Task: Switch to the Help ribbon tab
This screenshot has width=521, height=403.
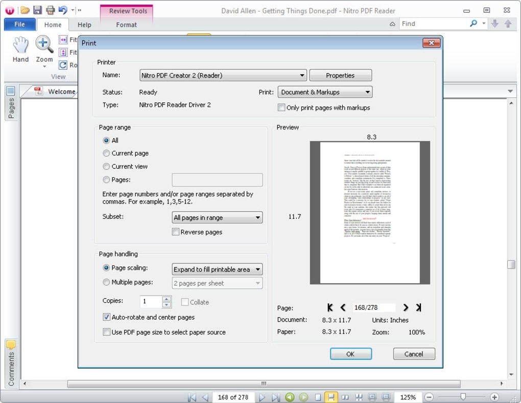Action: (84, 25)
